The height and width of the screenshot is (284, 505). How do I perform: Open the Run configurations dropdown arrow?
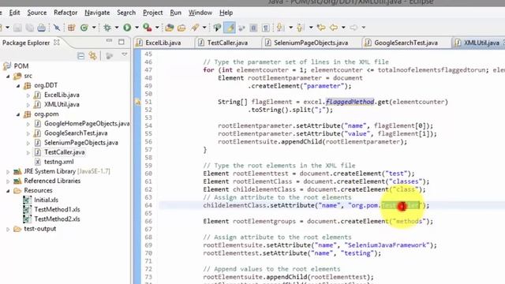coord(137,28)
